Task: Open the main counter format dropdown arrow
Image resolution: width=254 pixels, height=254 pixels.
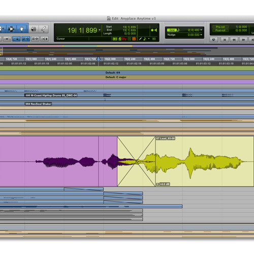Action: [100, 30]
